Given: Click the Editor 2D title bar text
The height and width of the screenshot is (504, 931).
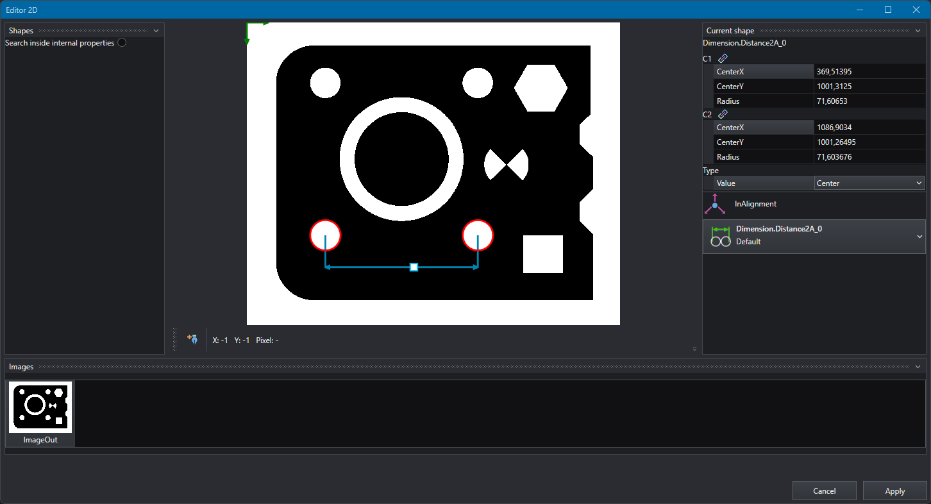Looking at the screenshot, I should (23, 10).
